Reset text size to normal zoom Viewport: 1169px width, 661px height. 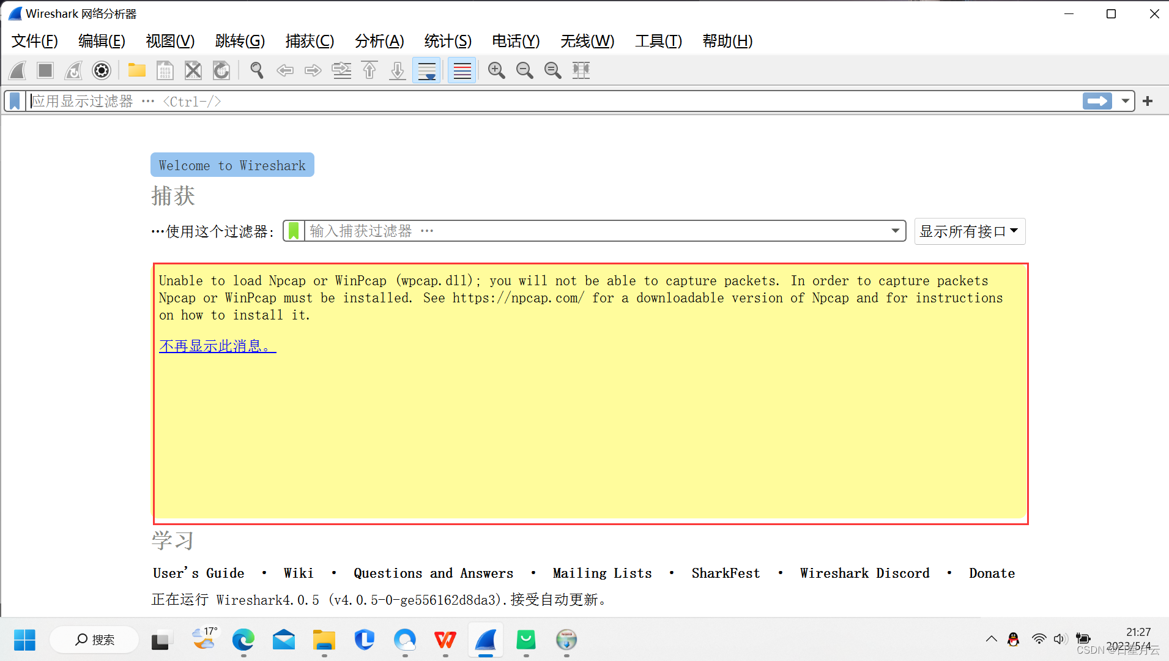tap(553, 70)
